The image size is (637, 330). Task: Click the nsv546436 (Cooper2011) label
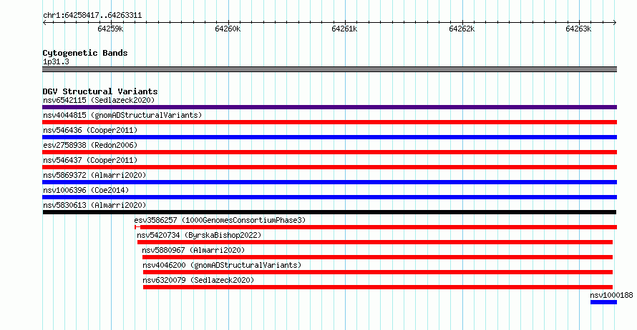[x=90, y=130]
